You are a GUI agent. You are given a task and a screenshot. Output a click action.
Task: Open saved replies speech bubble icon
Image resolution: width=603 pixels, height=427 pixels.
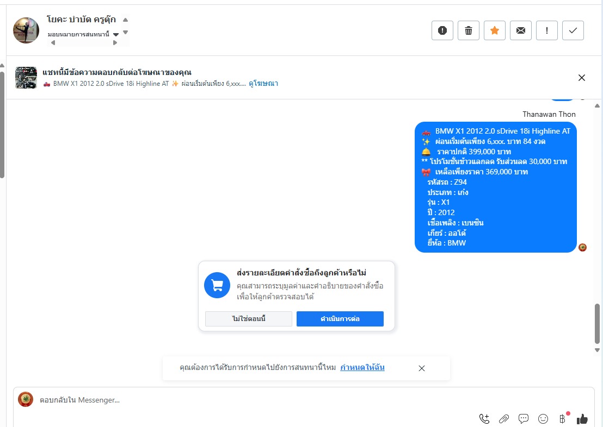[x=524, y=419]
